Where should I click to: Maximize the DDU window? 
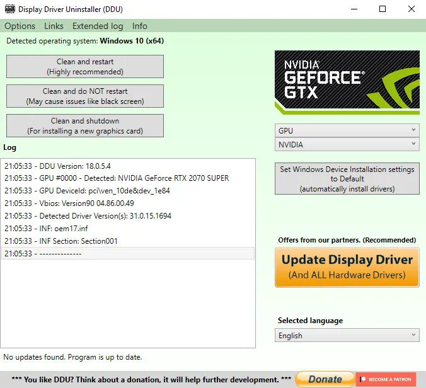click(383, 9)
